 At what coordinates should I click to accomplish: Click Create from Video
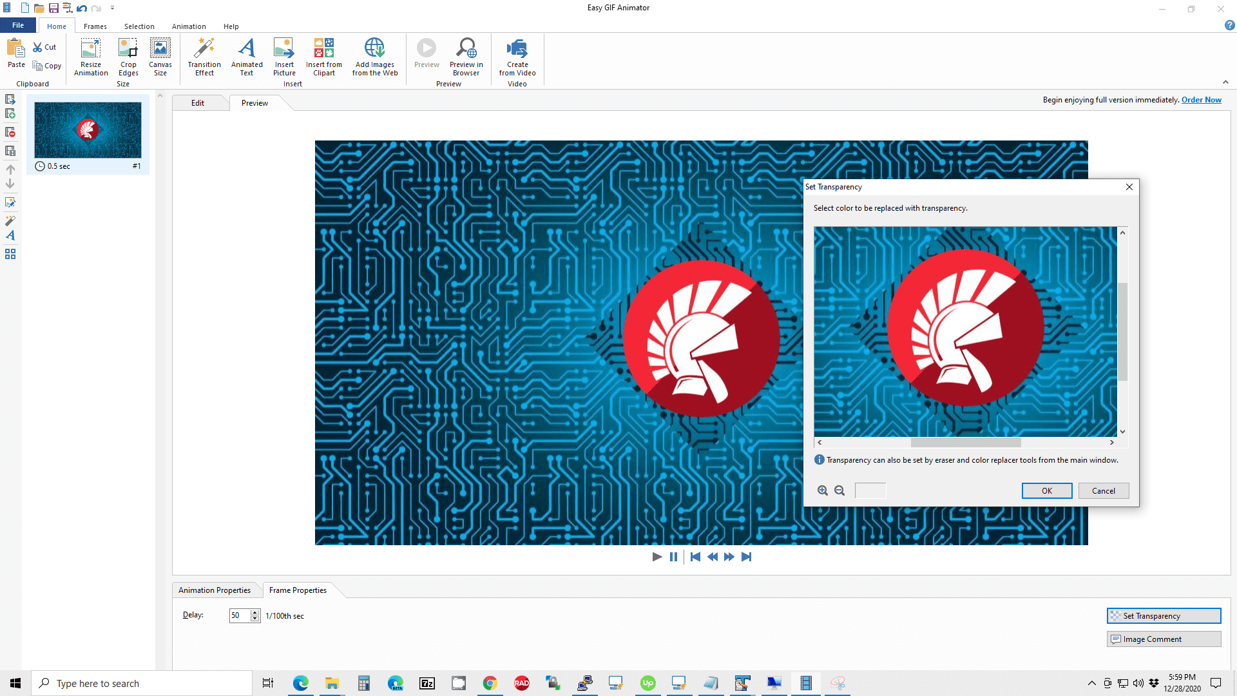click(517, 57)
